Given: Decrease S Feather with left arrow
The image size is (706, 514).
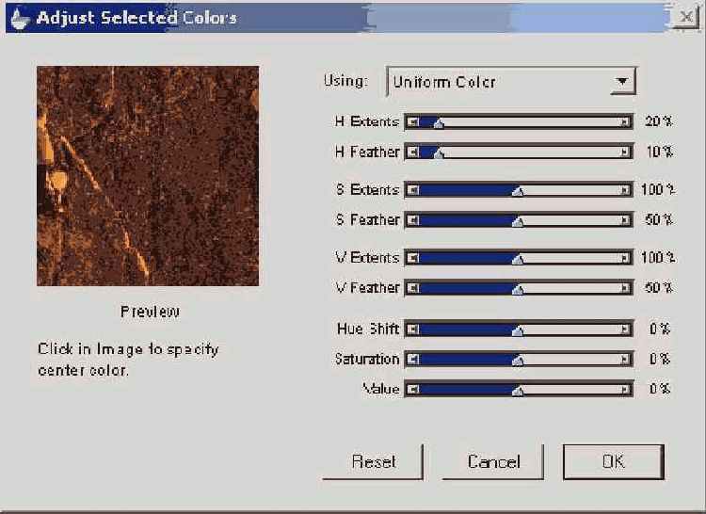Looking at the screenshot, I should [412, 220].
